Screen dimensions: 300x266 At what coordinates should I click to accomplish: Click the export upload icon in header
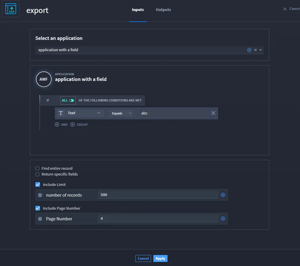(11, 9)
